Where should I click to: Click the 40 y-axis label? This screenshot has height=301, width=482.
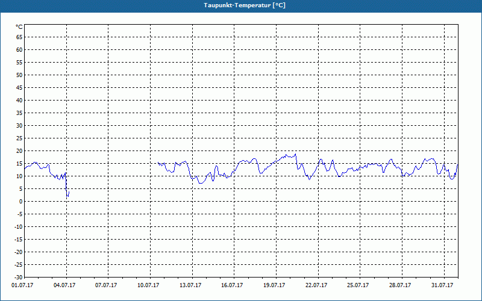(19, 101)
